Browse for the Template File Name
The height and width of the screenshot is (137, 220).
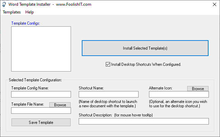click(x=60, y=105)
